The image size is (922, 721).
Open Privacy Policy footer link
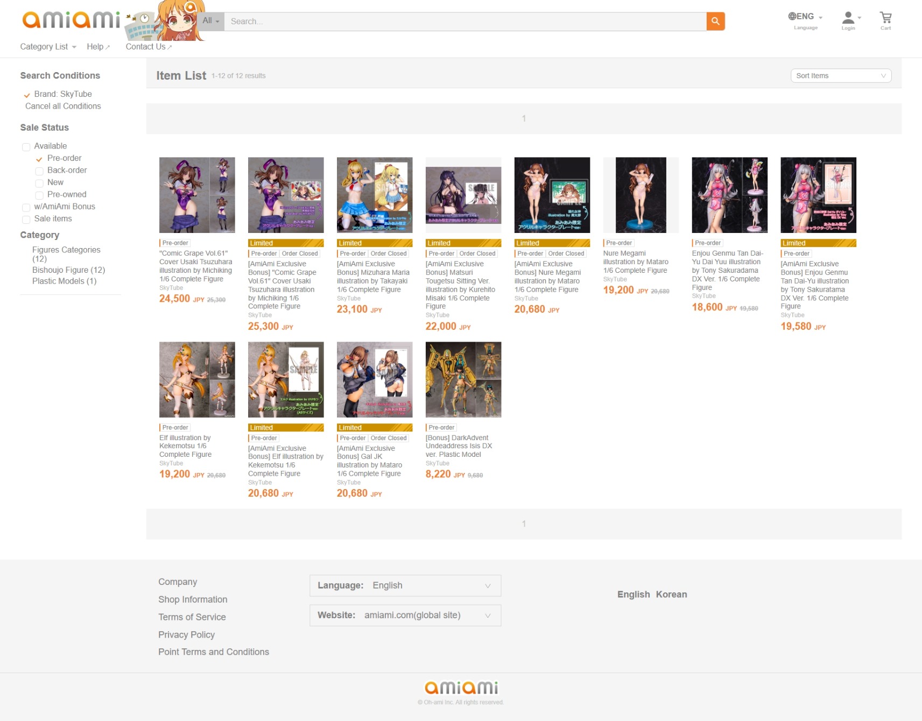pos(186,635)
